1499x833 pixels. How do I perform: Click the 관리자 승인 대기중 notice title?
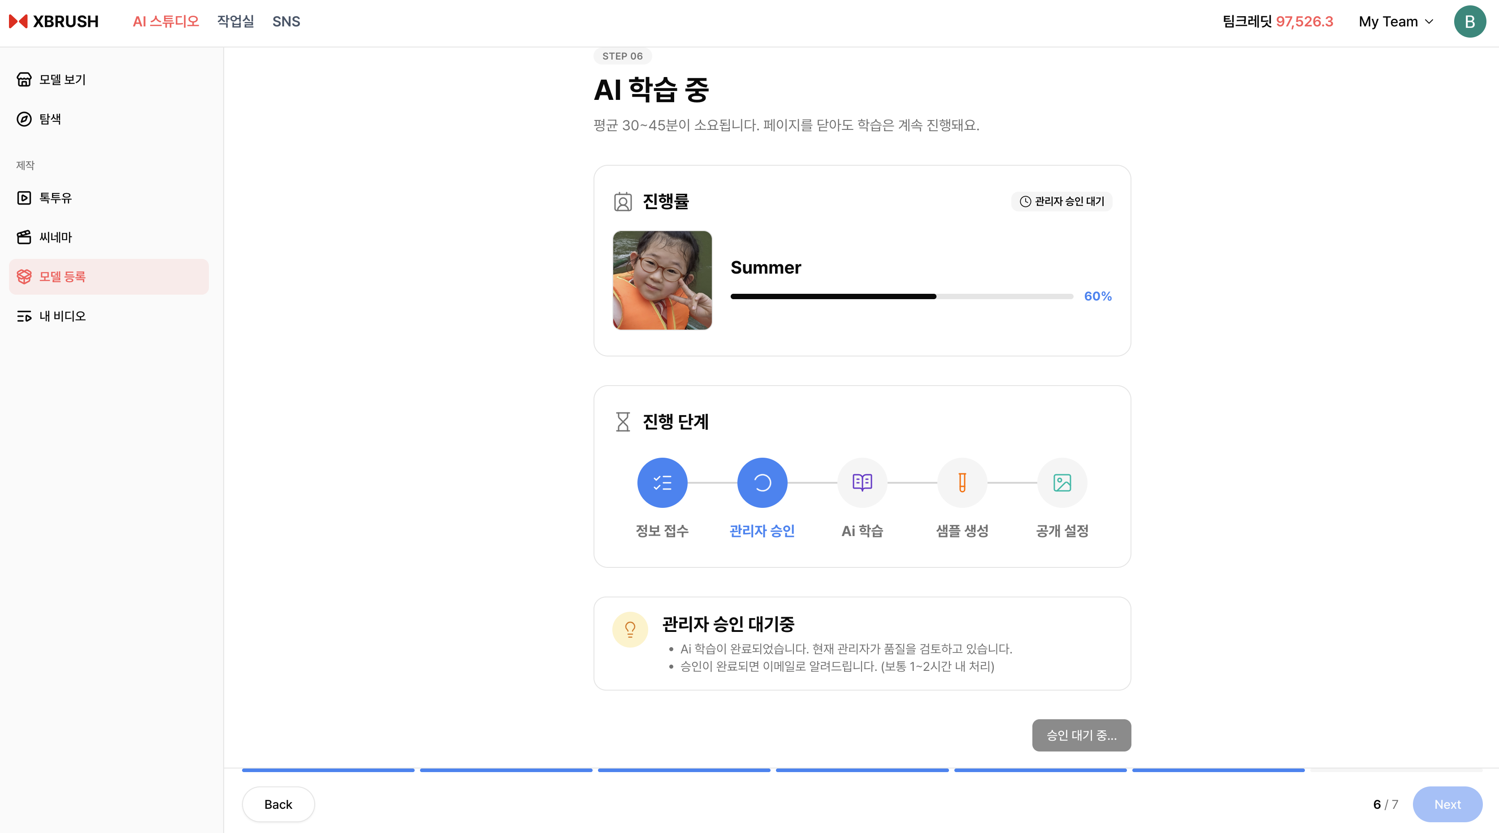coord(728,624)
